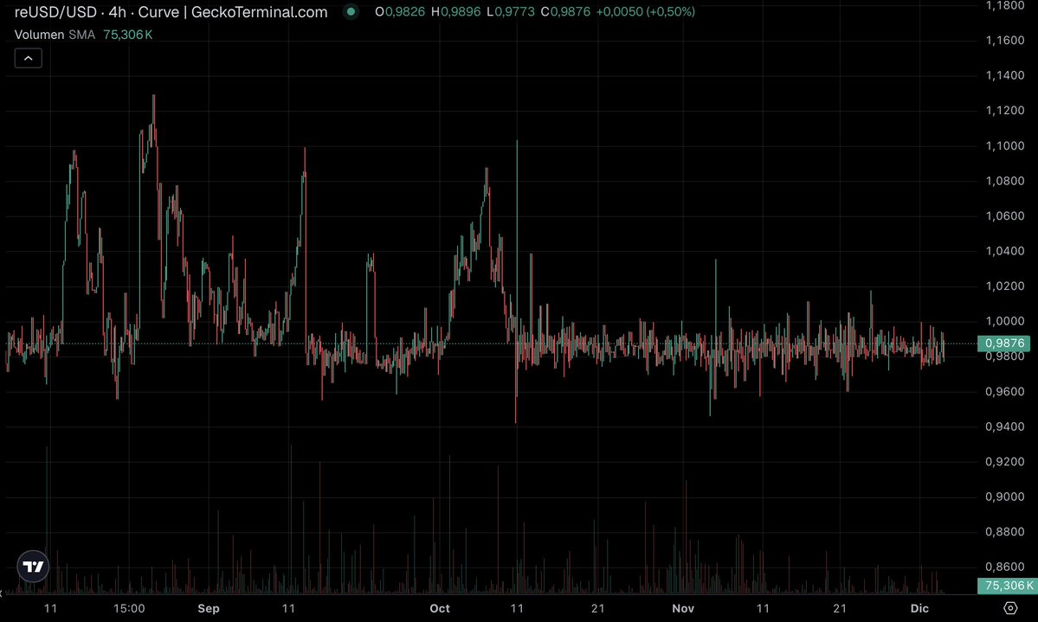
Task: Click the 0,9000 price axis label
Action: 1005,497
